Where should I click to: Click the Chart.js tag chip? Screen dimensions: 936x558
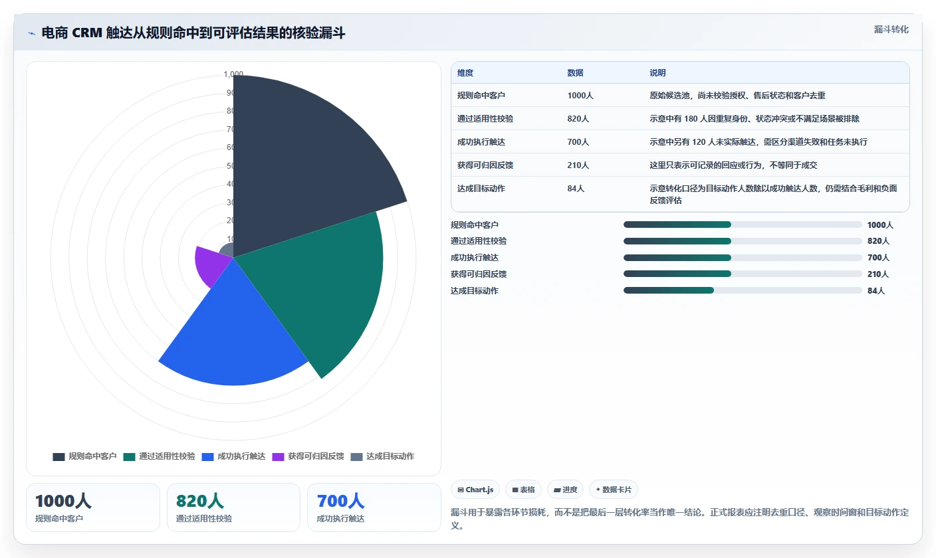point(475,490)
